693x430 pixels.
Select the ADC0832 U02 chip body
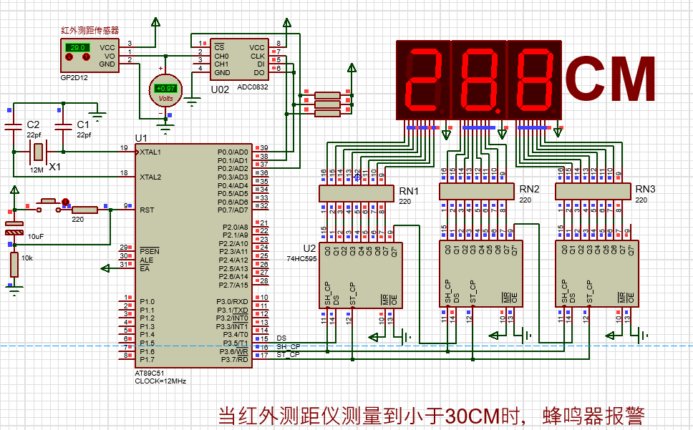239,59
